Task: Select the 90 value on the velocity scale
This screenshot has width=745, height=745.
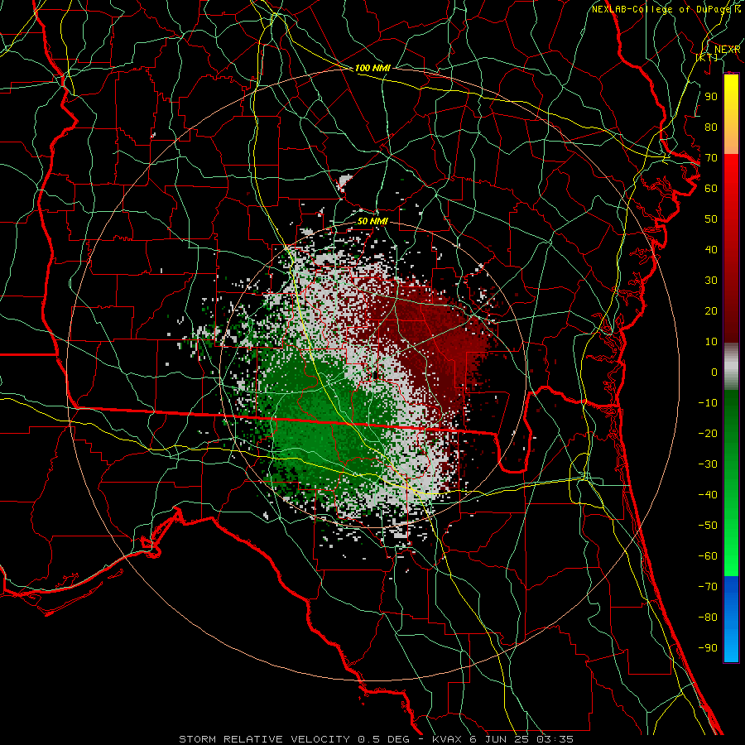Action: (711, 97)
